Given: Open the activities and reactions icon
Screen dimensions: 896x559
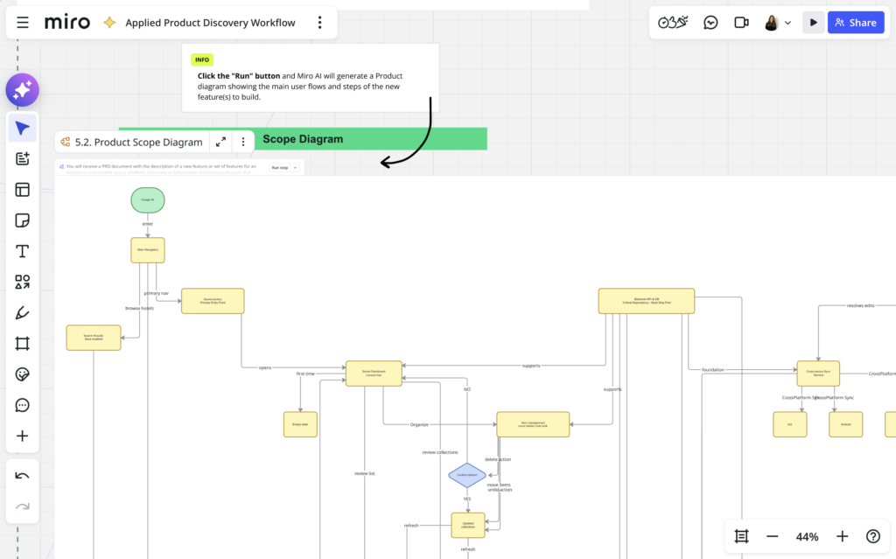Looking at the screenshot, I should click(x=673, y=22).
